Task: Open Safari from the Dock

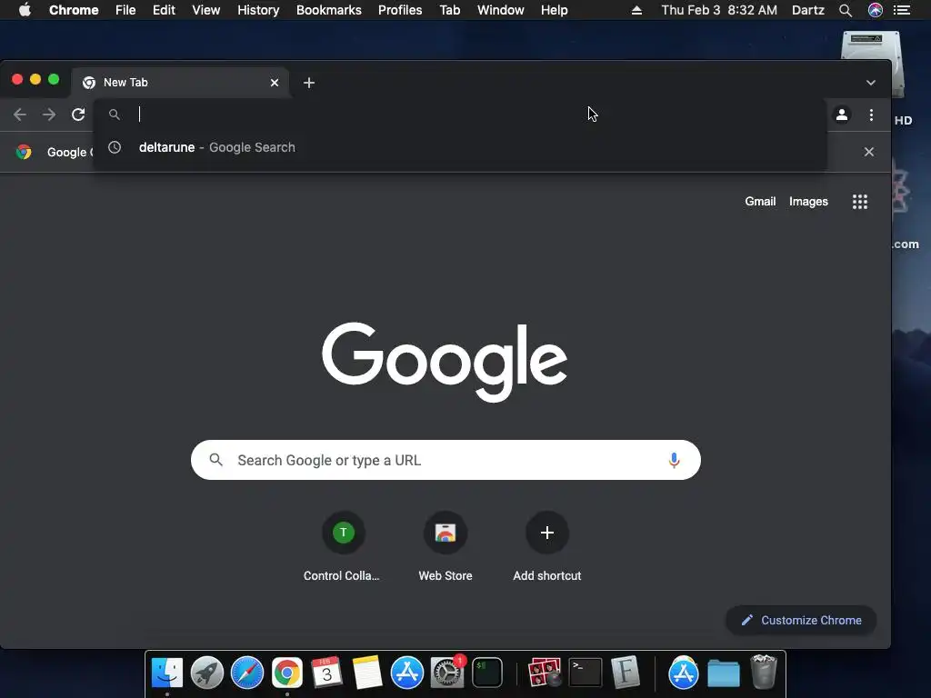Action: coord(247,673)
